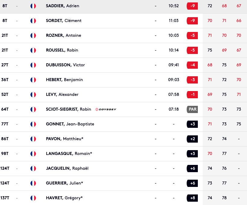Open ROUSSEL, Robin player name
247x205 pixels.
62,50
